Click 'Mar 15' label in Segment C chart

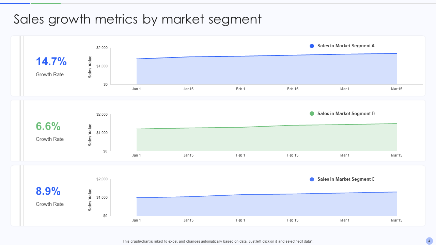(x=397, y=220)
